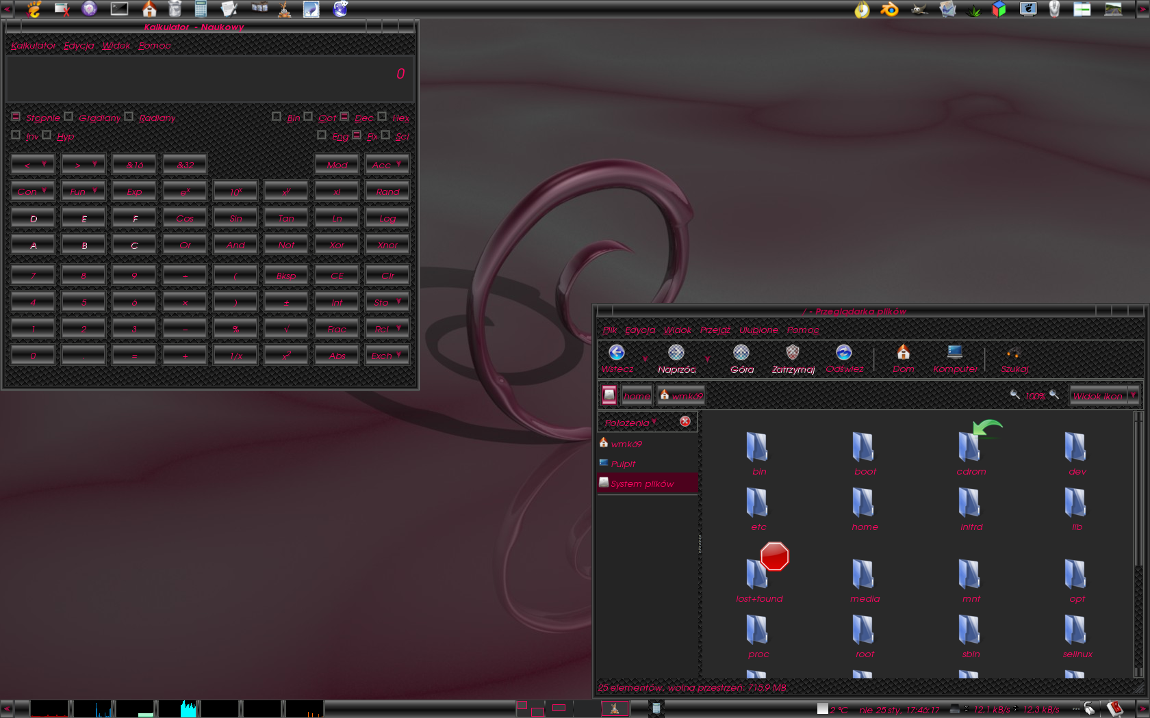Go to Dom home icon in file browser toolbar
The width and height of the screenshot is (1150, 718).
[x=904, y=352]
